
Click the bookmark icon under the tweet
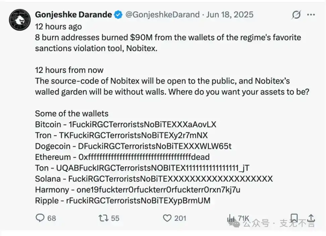point(294,218)
